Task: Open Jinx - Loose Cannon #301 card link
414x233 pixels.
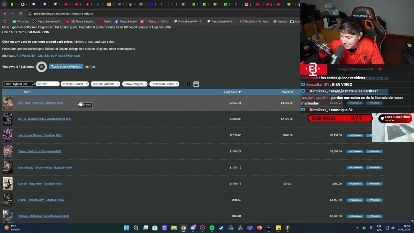Action: (40, 135)
